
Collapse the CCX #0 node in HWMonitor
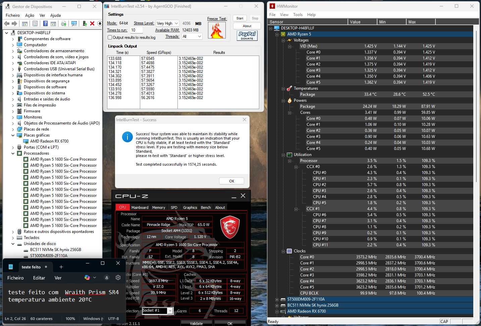point(296,167)
